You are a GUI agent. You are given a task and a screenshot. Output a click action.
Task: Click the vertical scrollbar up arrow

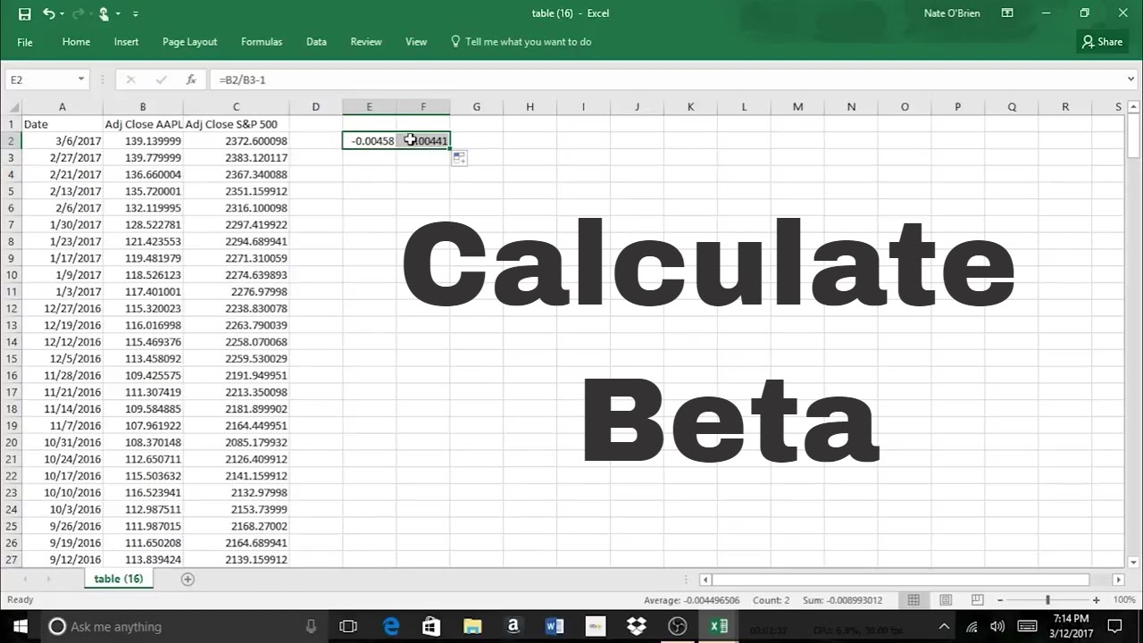pos(1133,107)
